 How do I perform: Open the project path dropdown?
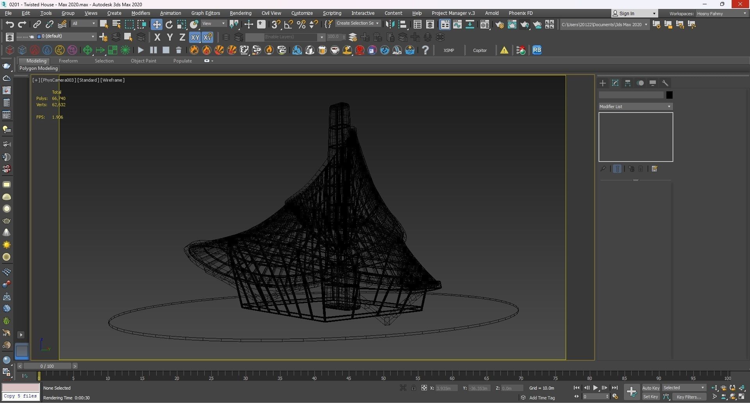pyautogui.click(x=604, y=24)
